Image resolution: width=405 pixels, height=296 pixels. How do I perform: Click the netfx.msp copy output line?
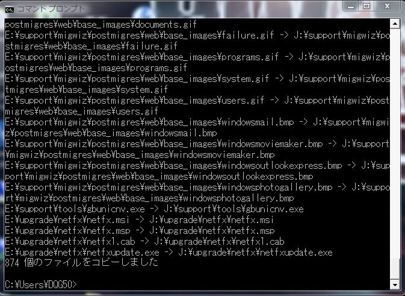click(140, 230)
